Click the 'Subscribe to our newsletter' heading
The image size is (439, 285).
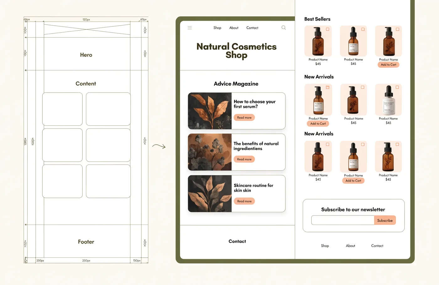tap(353, 210)
